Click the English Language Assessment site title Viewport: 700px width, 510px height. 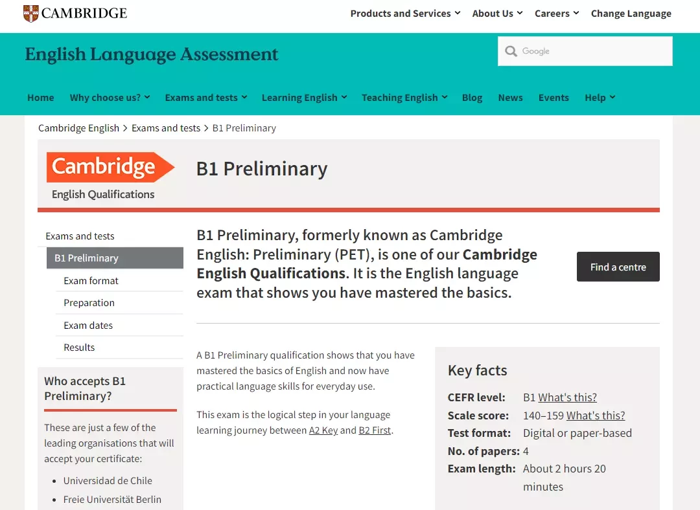151,54
